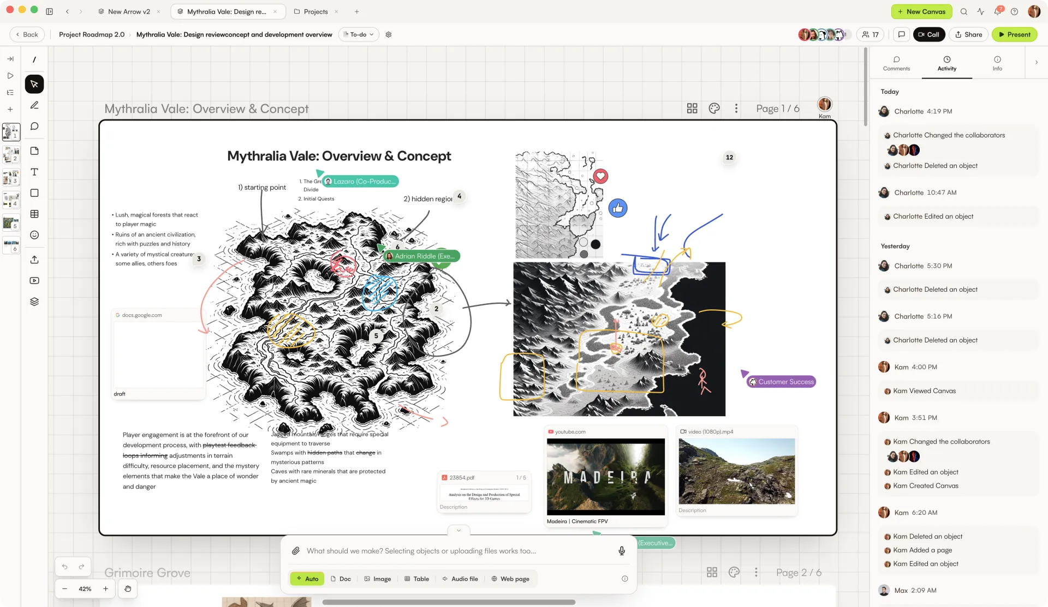Toggle the hand pan tool
Image resolution: width=1048 pixels, height=607 pixels.
[128, 588]
